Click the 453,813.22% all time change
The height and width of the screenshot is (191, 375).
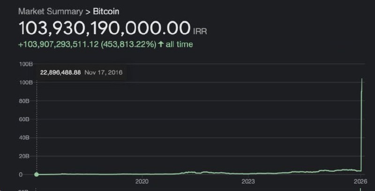click(x=128, y=44)
